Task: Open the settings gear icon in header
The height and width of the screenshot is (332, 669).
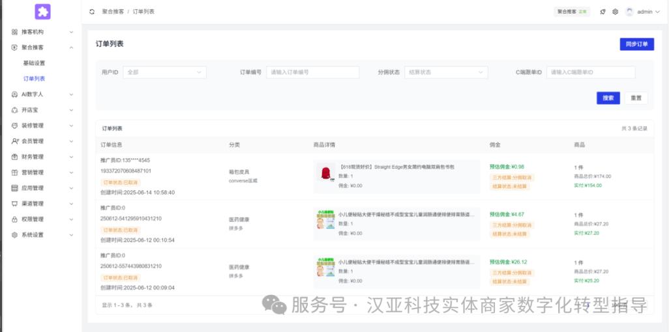Action: pyautogui.click(x=615, y=12)
